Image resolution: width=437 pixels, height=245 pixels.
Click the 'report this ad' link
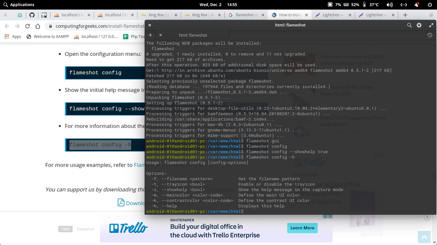372,234
